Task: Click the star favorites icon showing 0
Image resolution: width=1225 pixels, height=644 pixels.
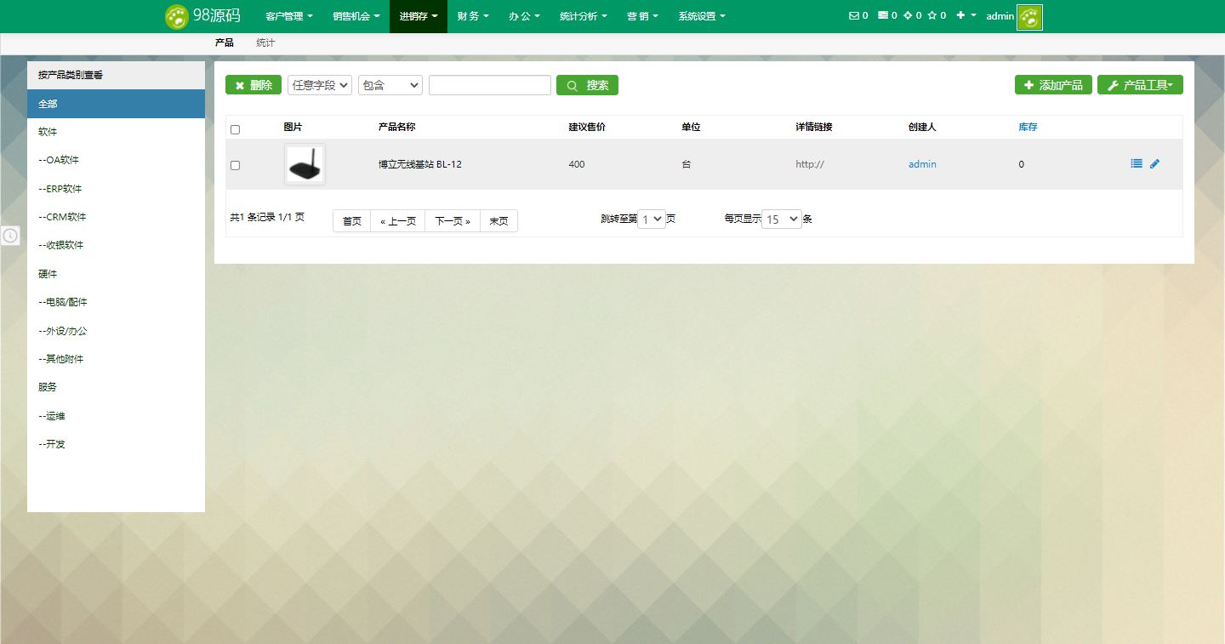Action: (x=932, y=15)
